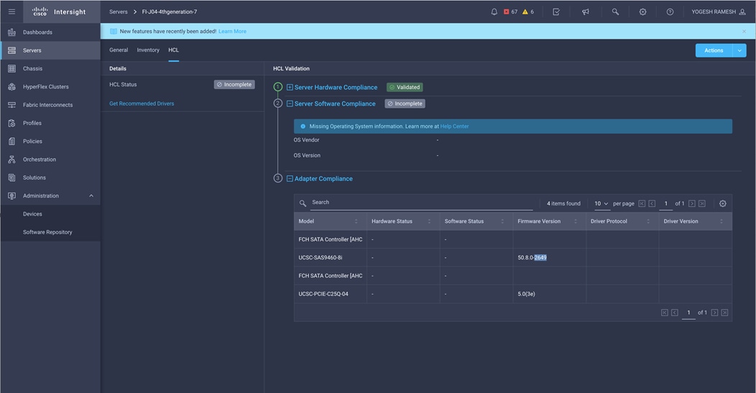Image resolution: width=756 pixels, height=393 pixels.
Task: View the 67 critical alarms
Action: [x=511, y=11]
